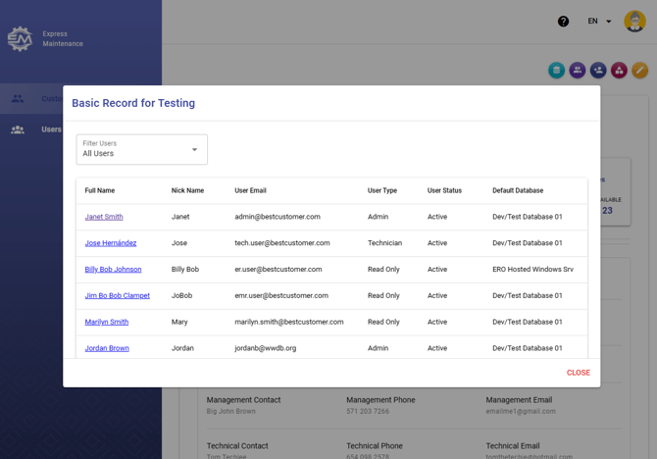
Task: Open Jose Hernández user link
Action: pyautogui.click(x=111, y=243)
